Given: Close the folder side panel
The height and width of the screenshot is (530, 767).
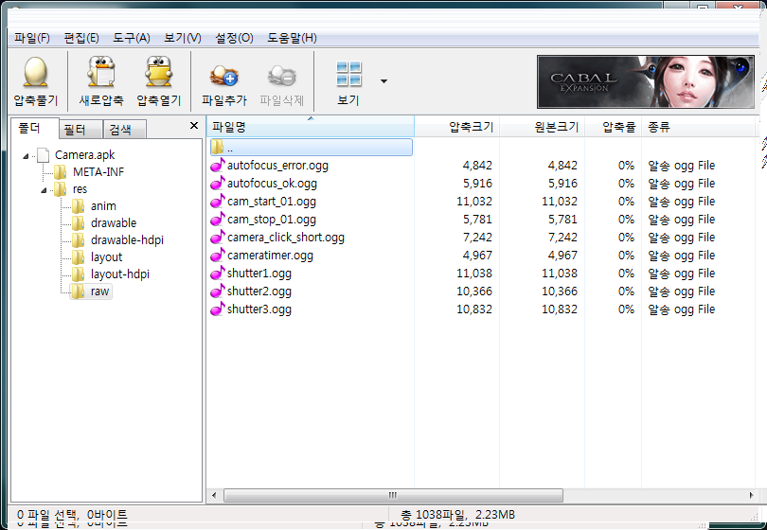Looking at the screenshot, I should [194, 126].
